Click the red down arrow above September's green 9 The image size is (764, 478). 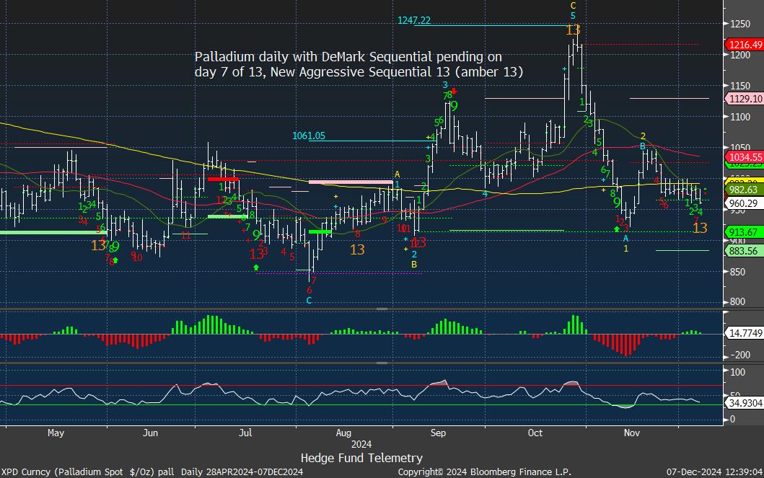(x=454, y=91)
